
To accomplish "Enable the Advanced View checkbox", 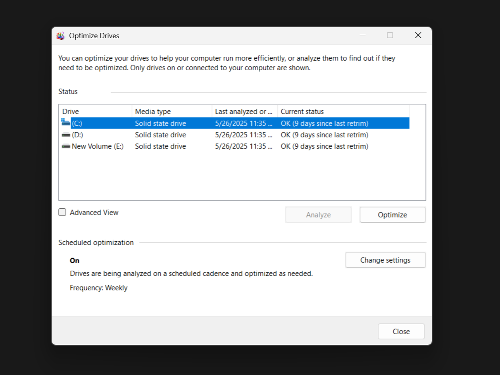I will click(x=62, y=212).
